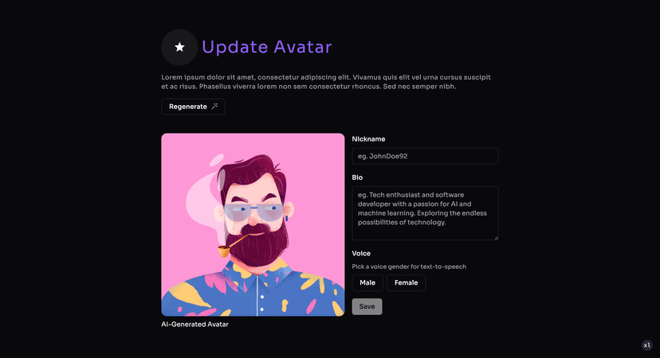Image resolution: width=660 pixels, height=358 pixels.
Task: Click inside the Bio text area
Action: click(425, 213)
